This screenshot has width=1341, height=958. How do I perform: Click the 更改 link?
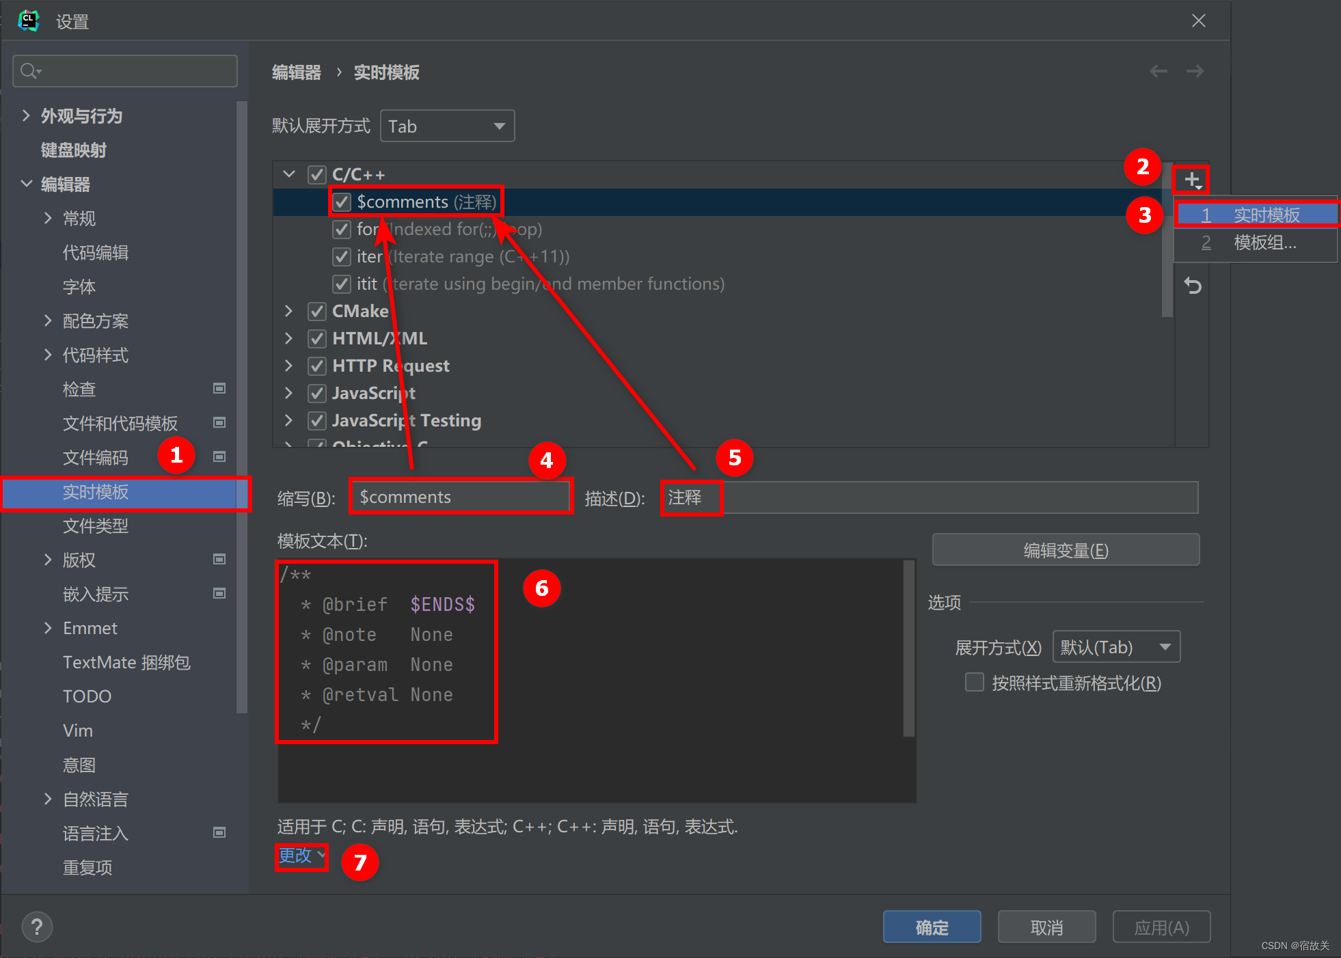pyautogui.click(x=295, y=856)
